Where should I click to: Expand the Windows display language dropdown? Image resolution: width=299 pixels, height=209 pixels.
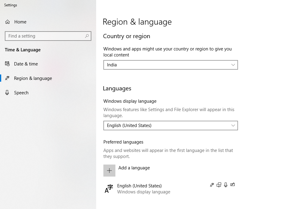[x=170, y=126]
